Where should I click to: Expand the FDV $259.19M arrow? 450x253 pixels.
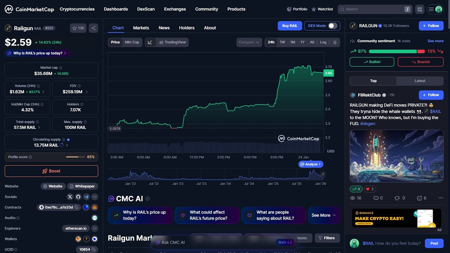tap(86, 92)
